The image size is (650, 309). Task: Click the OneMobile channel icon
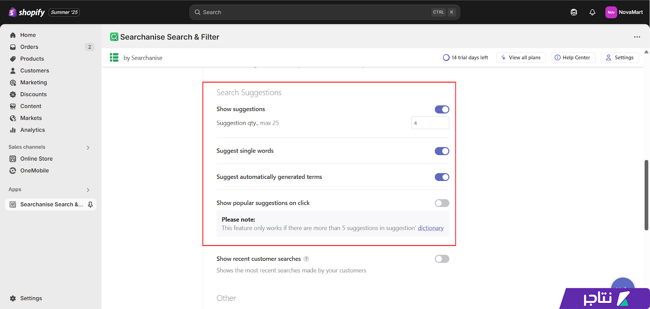[13, 171]
